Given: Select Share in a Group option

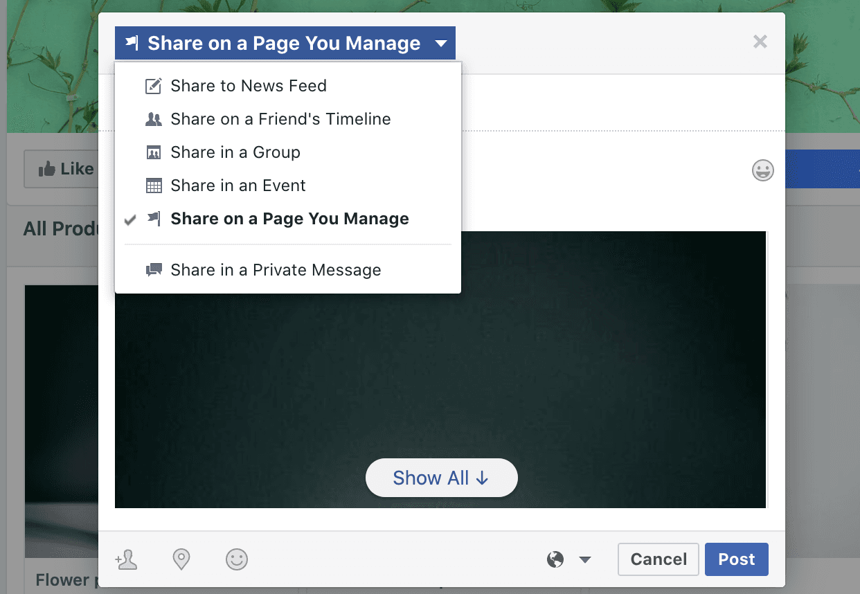Looking at the screenshot, I should click(235, 152).
